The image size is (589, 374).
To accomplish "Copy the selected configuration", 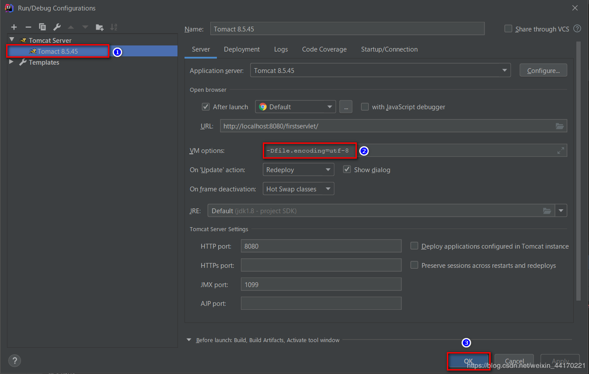I will pyautogui.click(x=42, y=27).
